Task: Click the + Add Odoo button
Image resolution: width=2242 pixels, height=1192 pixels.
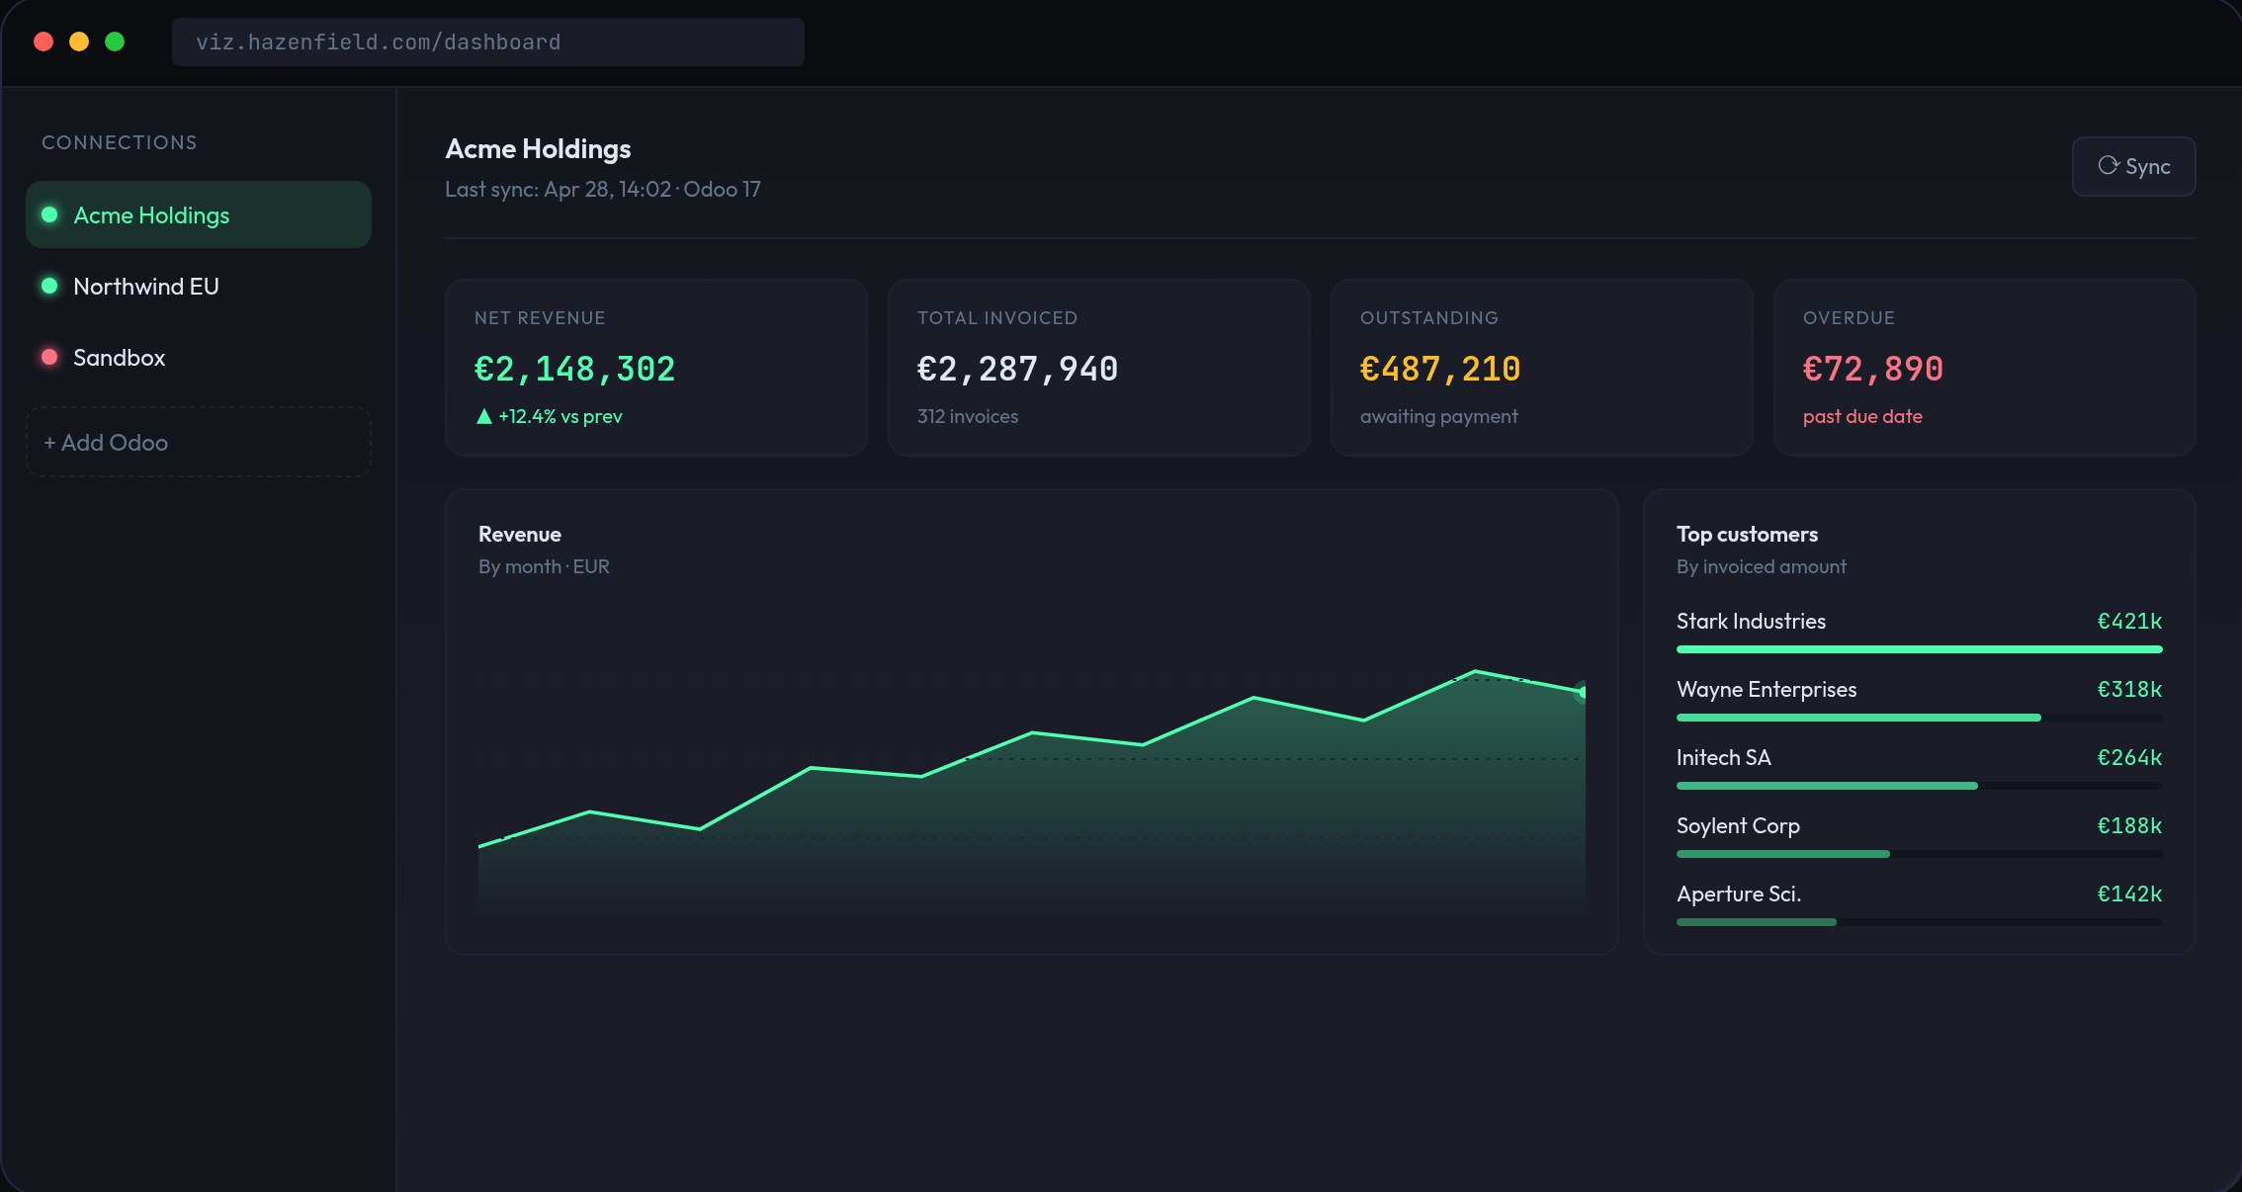Action: coord(199,442)
